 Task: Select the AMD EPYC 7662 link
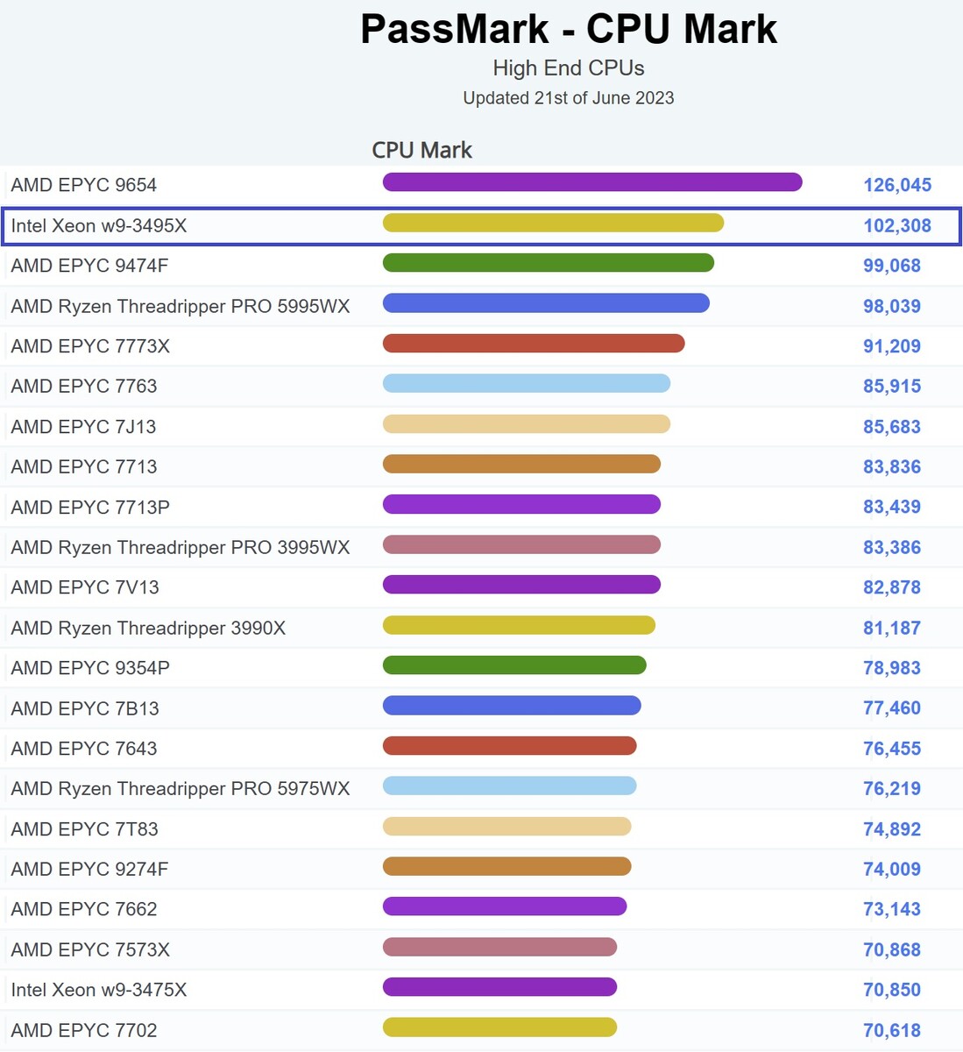[84, 909]
